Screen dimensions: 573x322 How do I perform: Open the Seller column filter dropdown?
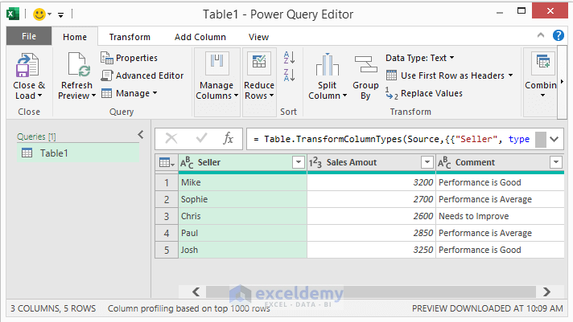coord(299,162)
